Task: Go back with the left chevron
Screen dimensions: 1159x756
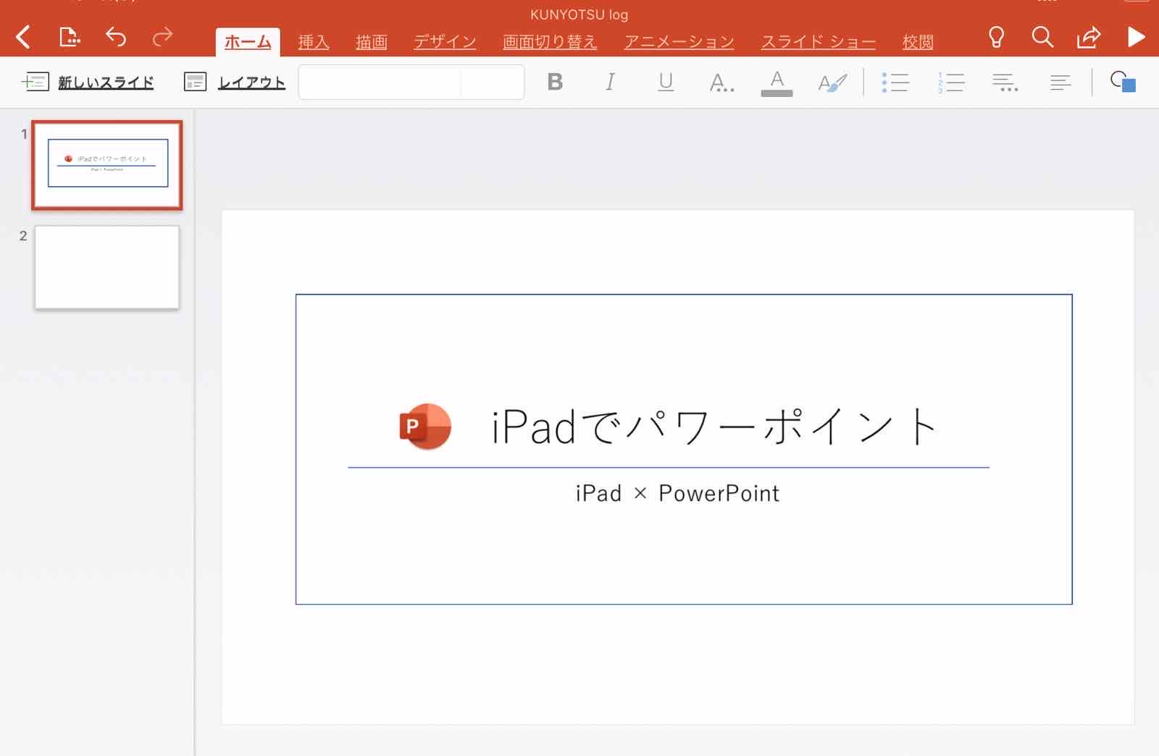Action: point(23,37)
